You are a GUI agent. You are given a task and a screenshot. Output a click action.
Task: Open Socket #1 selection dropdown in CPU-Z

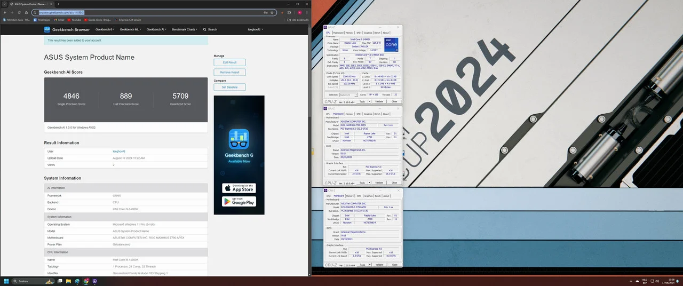coord(348,94)
